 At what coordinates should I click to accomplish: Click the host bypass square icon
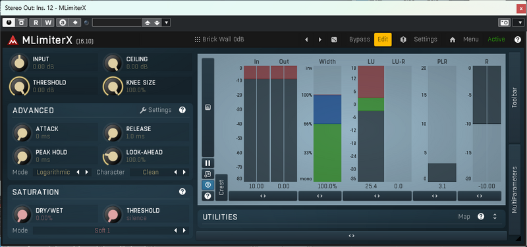coord(21,22)
